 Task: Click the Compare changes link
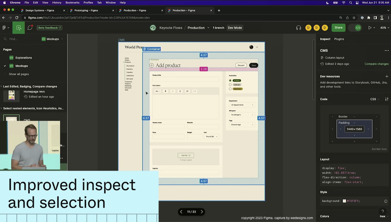(x=376, y=64)
